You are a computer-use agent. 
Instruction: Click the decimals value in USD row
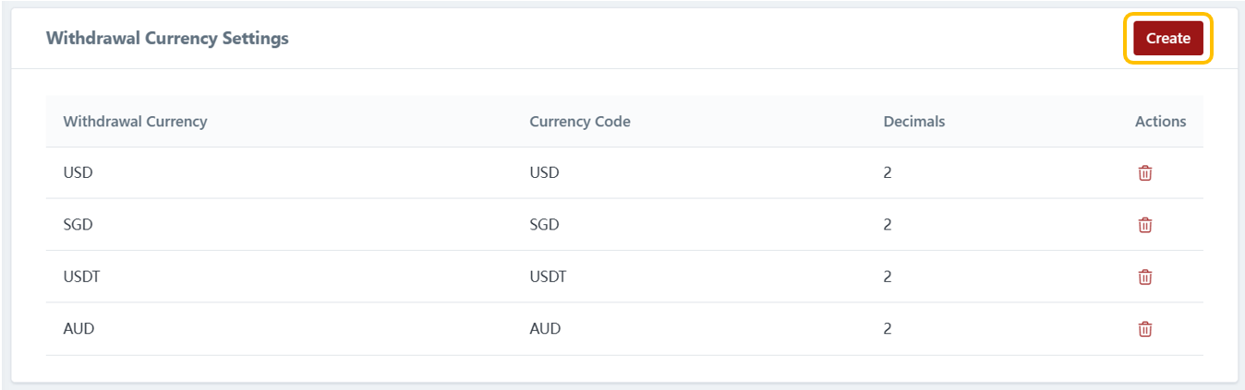(x=888, y=172)
